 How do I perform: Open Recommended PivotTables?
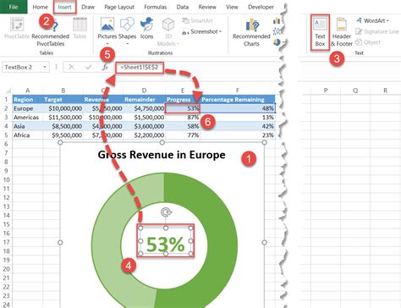point(50,31)
